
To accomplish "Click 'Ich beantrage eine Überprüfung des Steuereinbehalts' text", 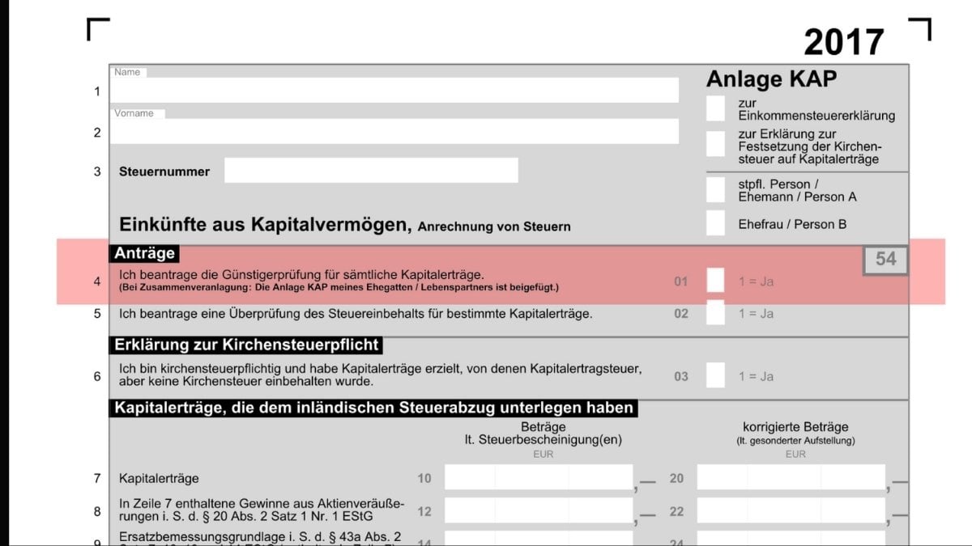I will (356, 313).
